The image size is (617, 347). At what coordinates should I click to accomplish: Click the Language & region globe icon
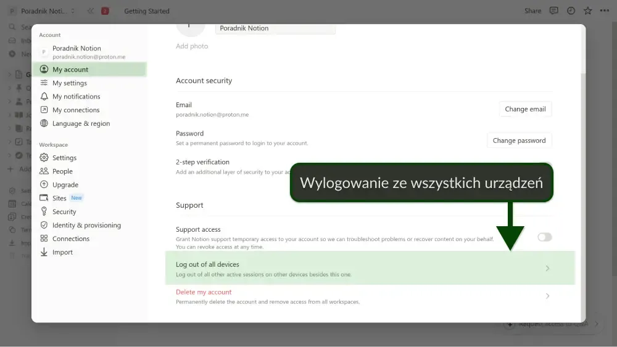pyautogui.click(x=44, y=123)
